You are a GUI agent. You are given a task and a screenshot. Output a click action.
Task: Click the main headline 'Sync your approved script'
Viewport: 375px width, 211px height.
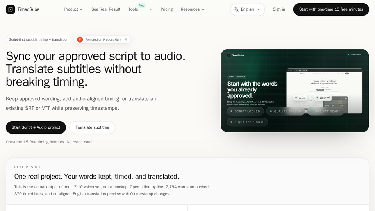96,69
